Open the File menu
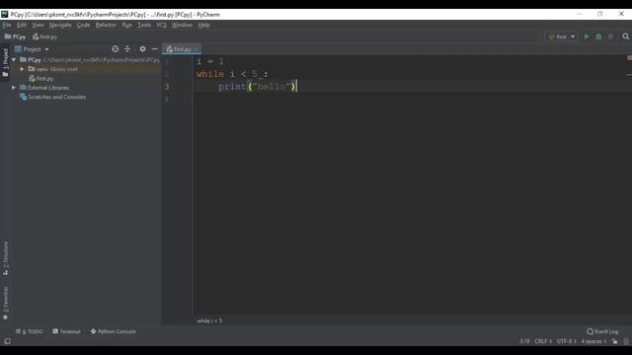The height and width of the screenshot is (355, 632). point(7,25)
